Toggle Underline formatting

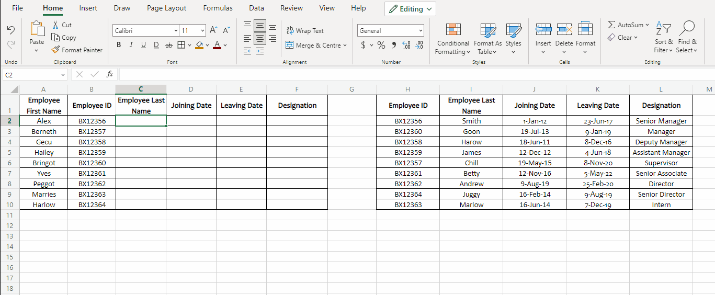(x=143, y=45)
